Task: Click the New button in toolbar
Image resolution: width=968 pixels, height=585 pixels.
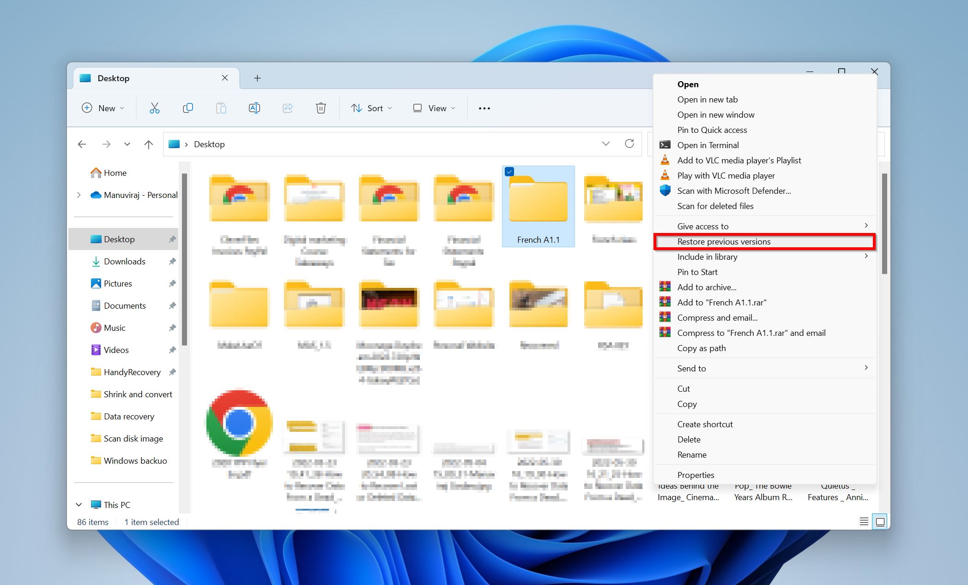Action: (x=102, y=108)
